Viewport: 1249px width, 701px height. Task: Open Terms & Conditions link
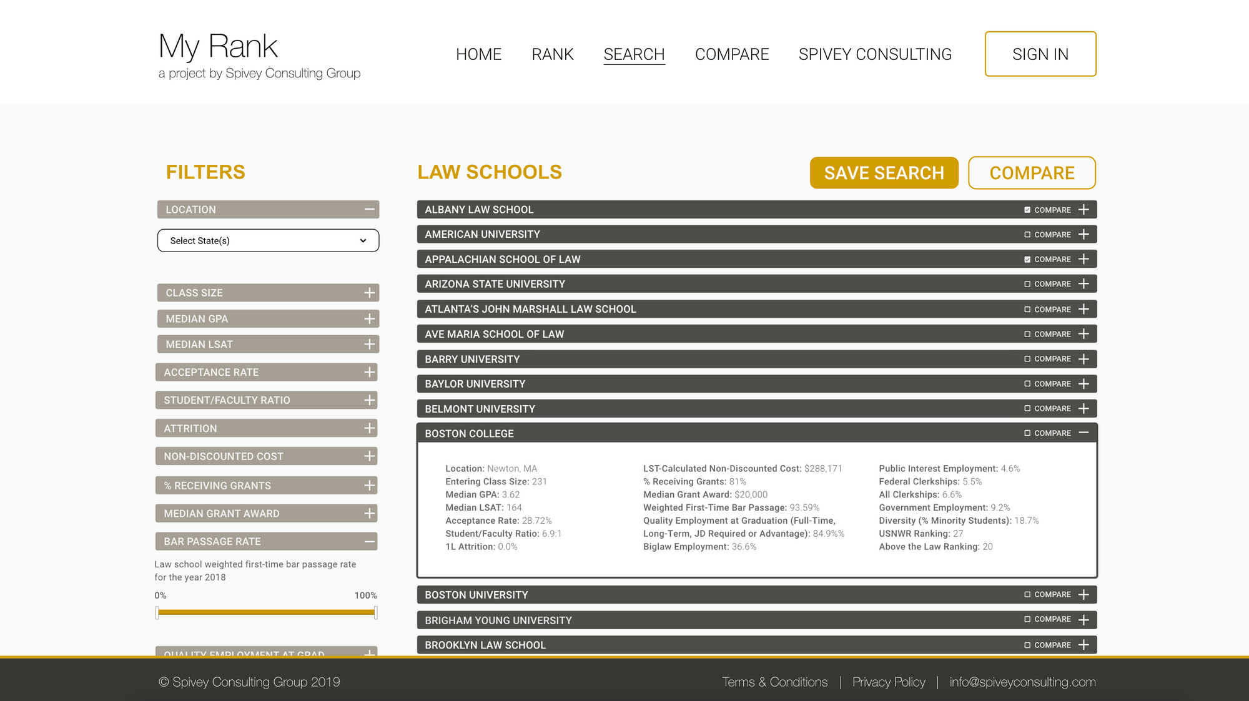point(775,682)
